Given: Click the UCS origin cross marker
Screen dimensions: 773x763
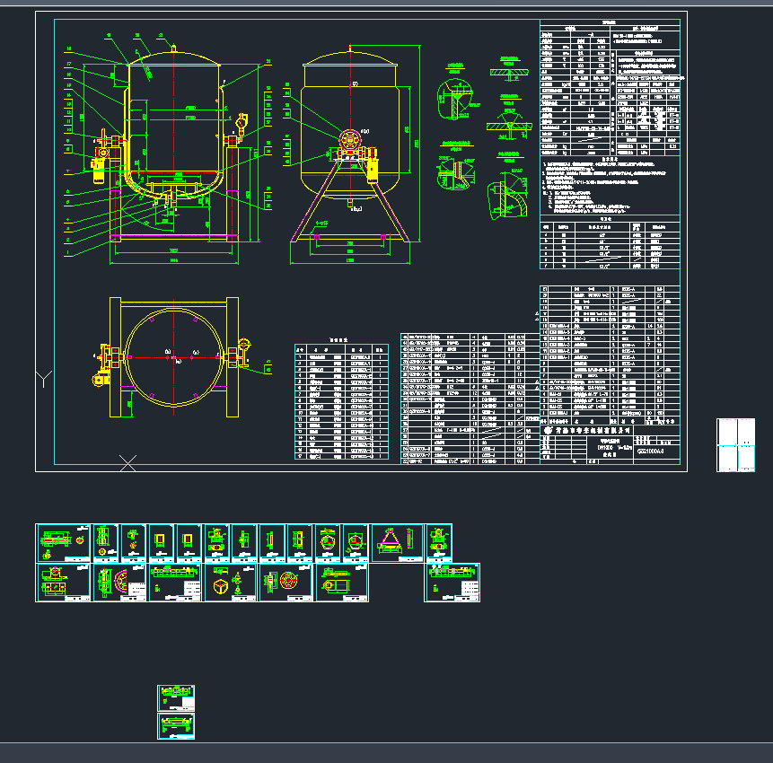Looking at the screenshot, I should pyautogui.click(x=127, y=463).
